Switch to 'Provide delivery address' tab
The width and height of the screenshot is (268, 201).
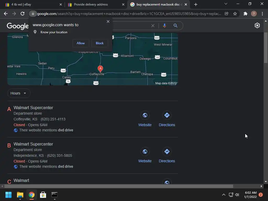point(96,4)
